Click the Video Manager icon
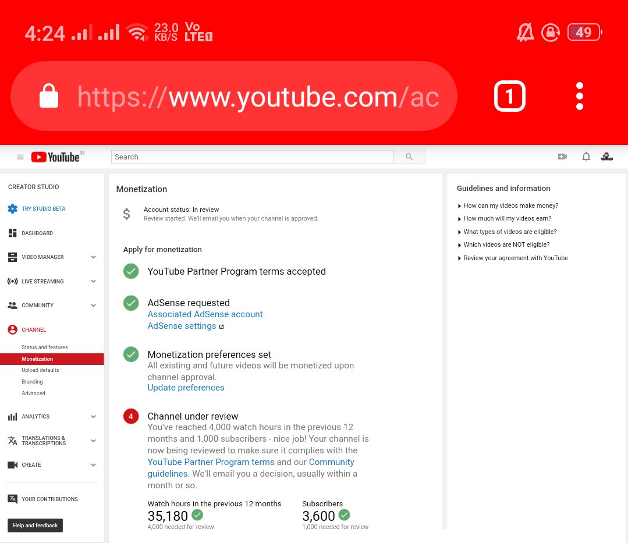The image size is (628, 543). (12, 257)
